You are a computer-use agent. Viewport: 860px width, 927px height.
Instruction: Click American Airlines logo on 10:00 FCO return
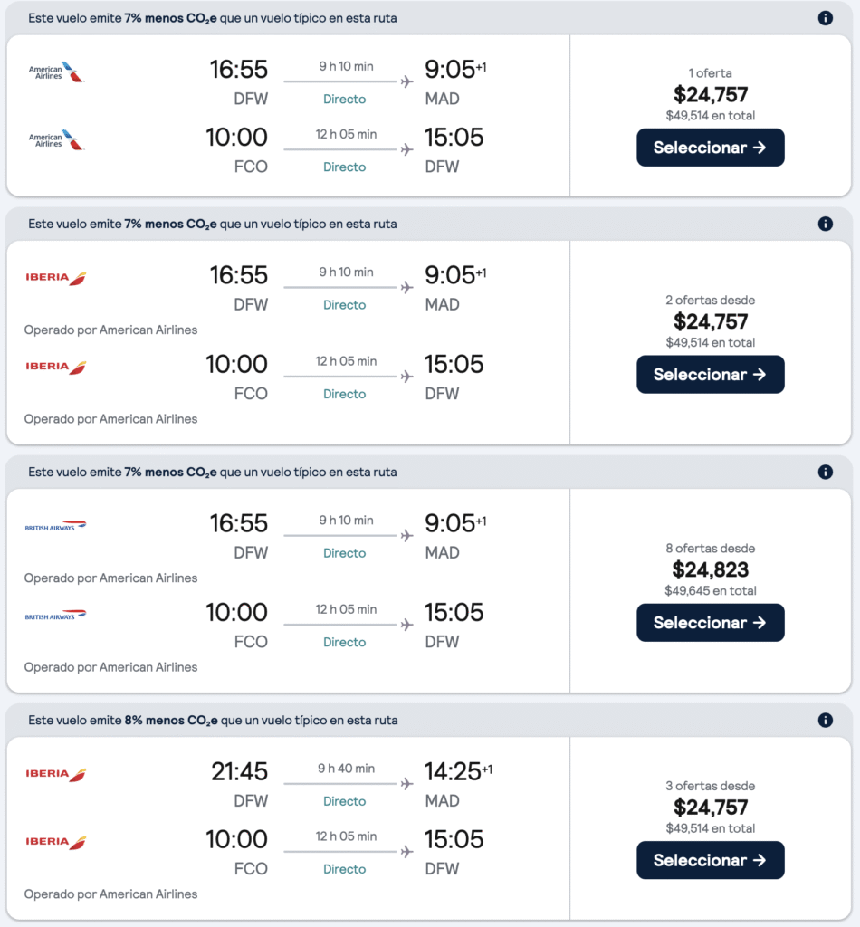point(55,139)
